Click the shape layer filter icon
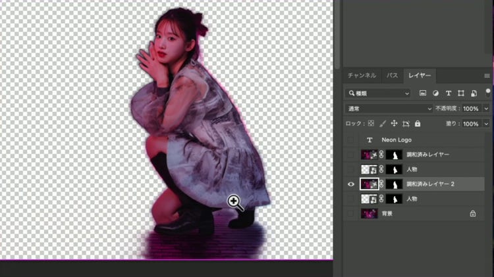This screenshot has height=277, width=494. click(461, 93)
